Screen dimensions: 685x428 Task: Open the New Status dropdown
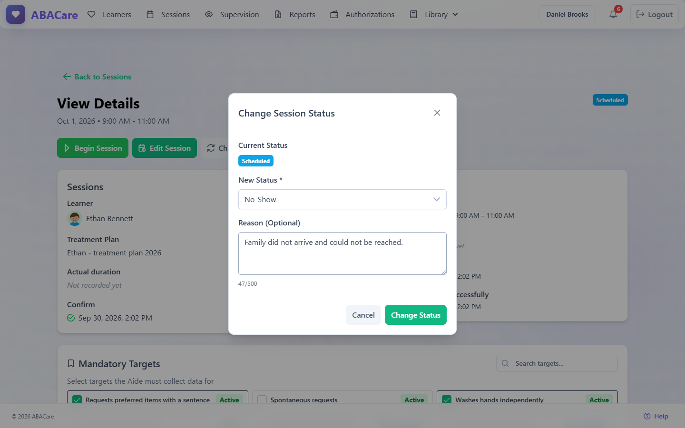coord(342,199)
